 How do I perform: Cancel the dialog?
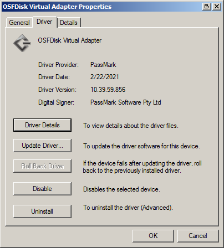pyautogui.click(x=198, y=236)
